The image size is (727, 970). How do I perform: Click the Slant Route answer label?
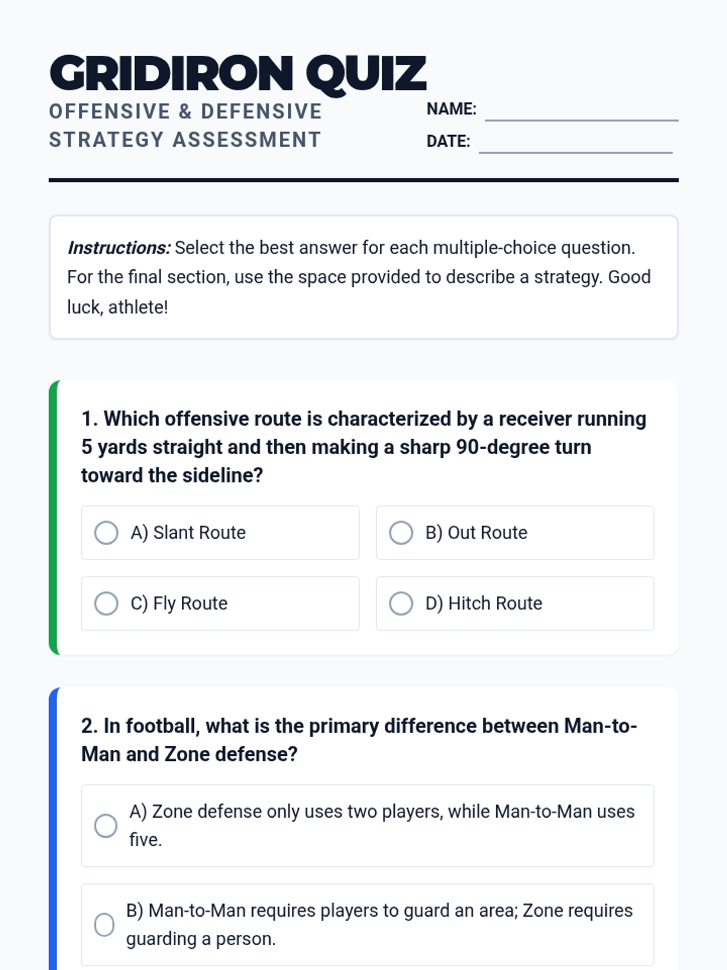pyautogui.click(x=188, y=533)
